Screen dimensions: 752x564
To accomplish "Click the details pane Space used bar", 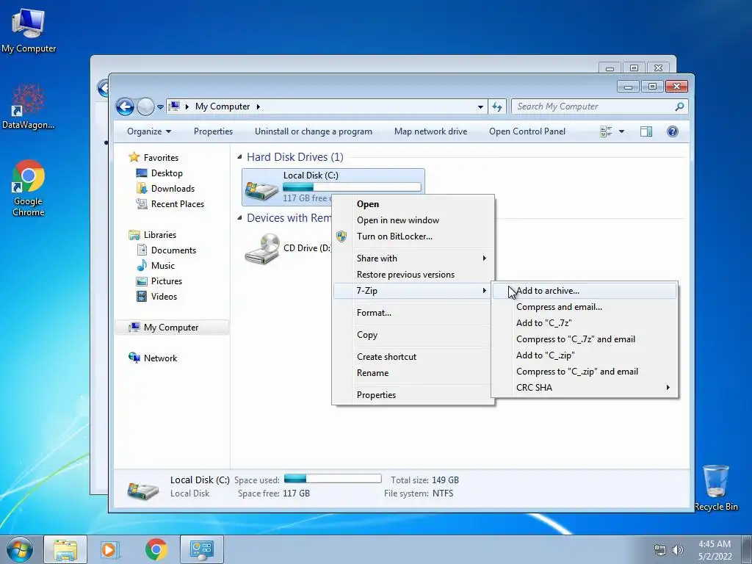I will [333, 479].
